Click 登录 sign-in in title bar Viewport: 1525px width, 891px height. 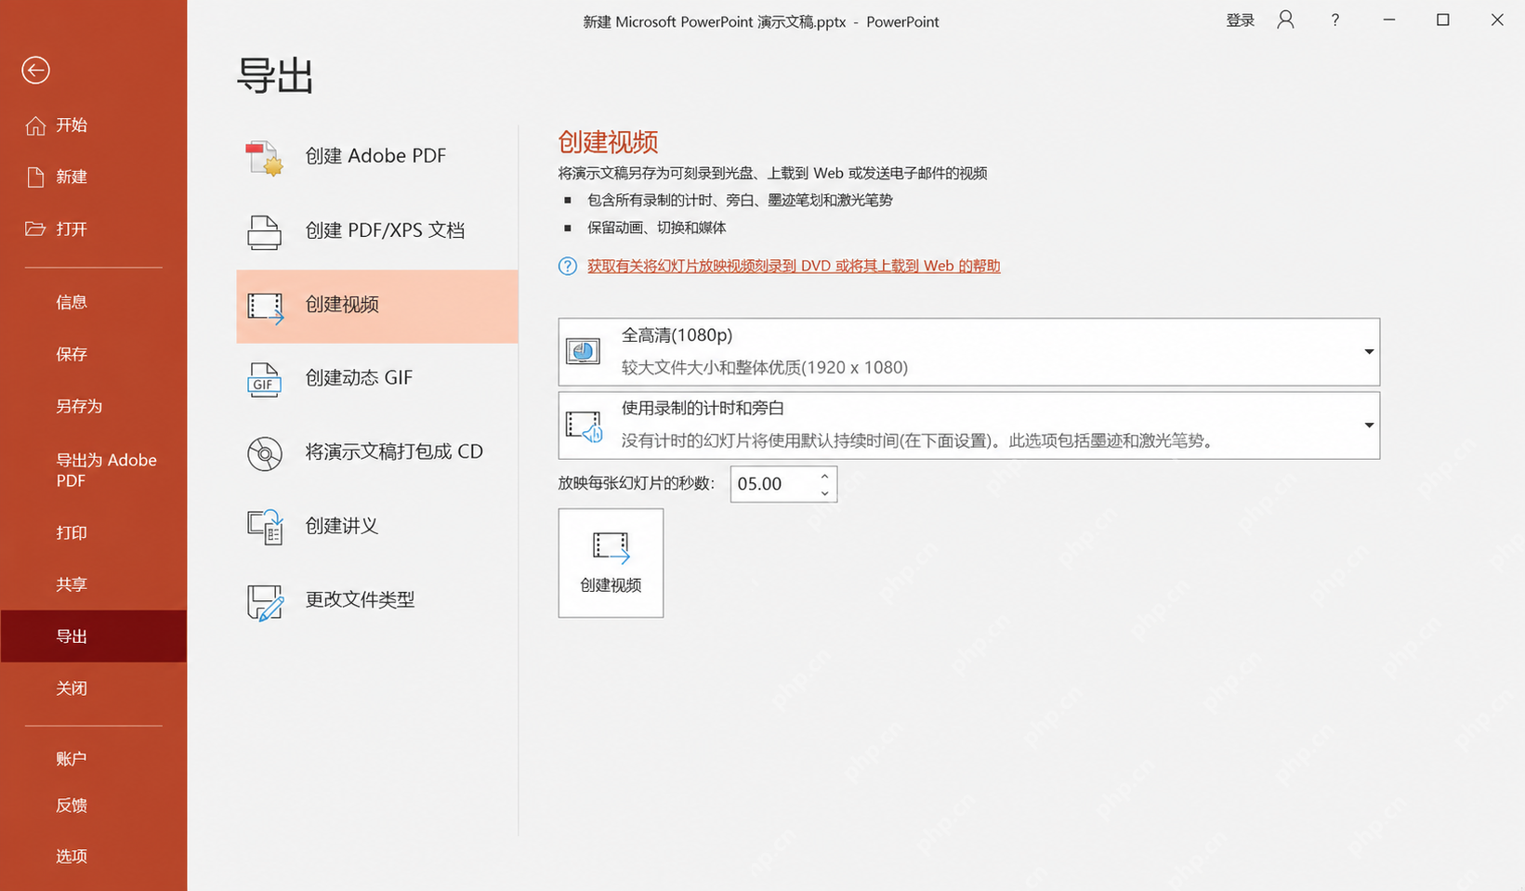(x=1241, y=20)
